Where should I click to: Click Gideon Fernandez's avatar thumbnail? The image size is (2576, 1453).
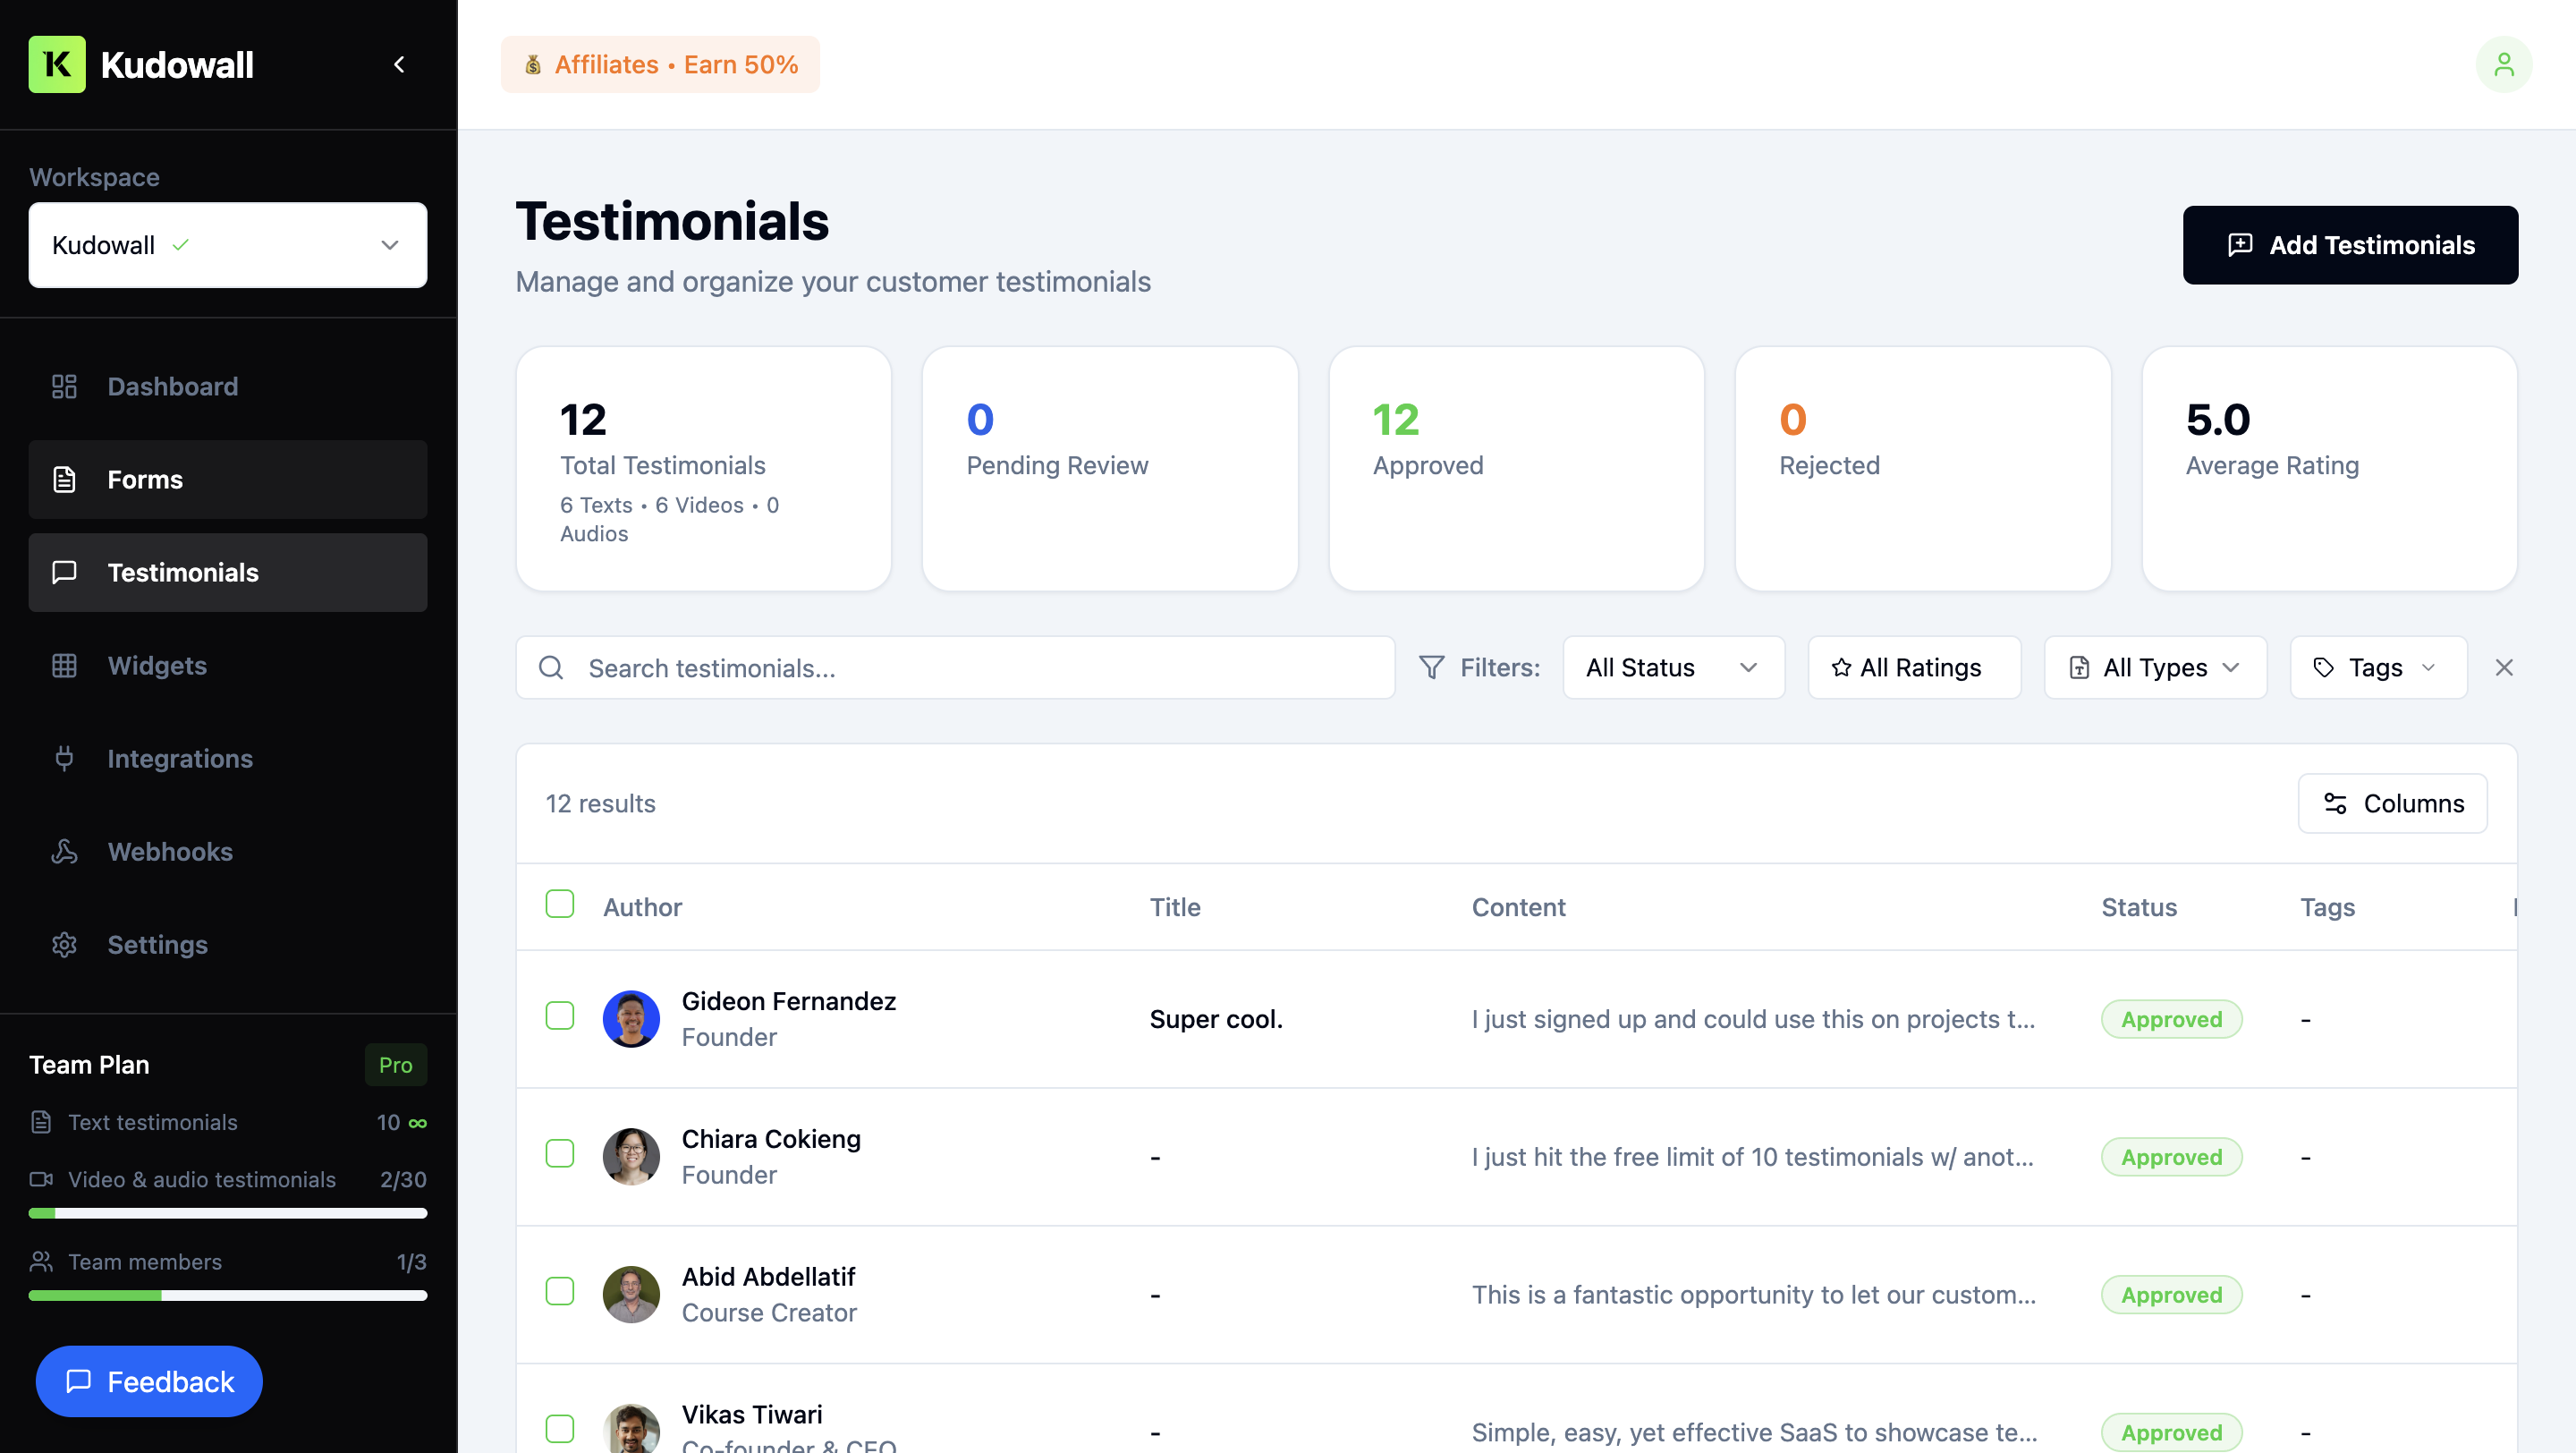(631, 1018)
